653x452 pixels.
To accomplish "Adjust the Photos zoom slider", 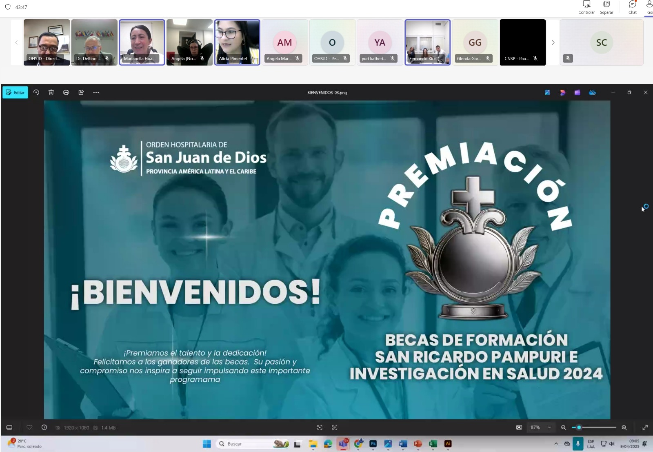I will coord(594,428).
